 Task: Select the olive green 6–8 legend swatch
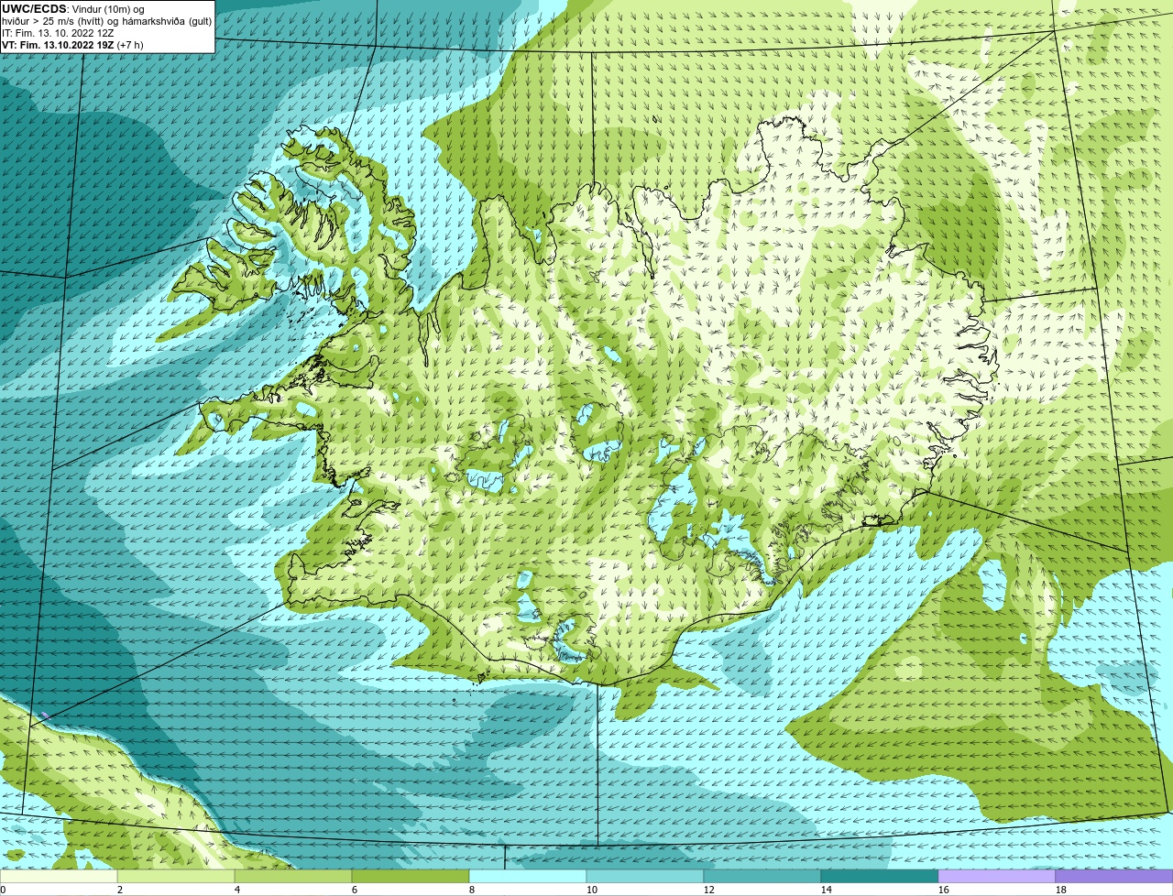(411, 877)
